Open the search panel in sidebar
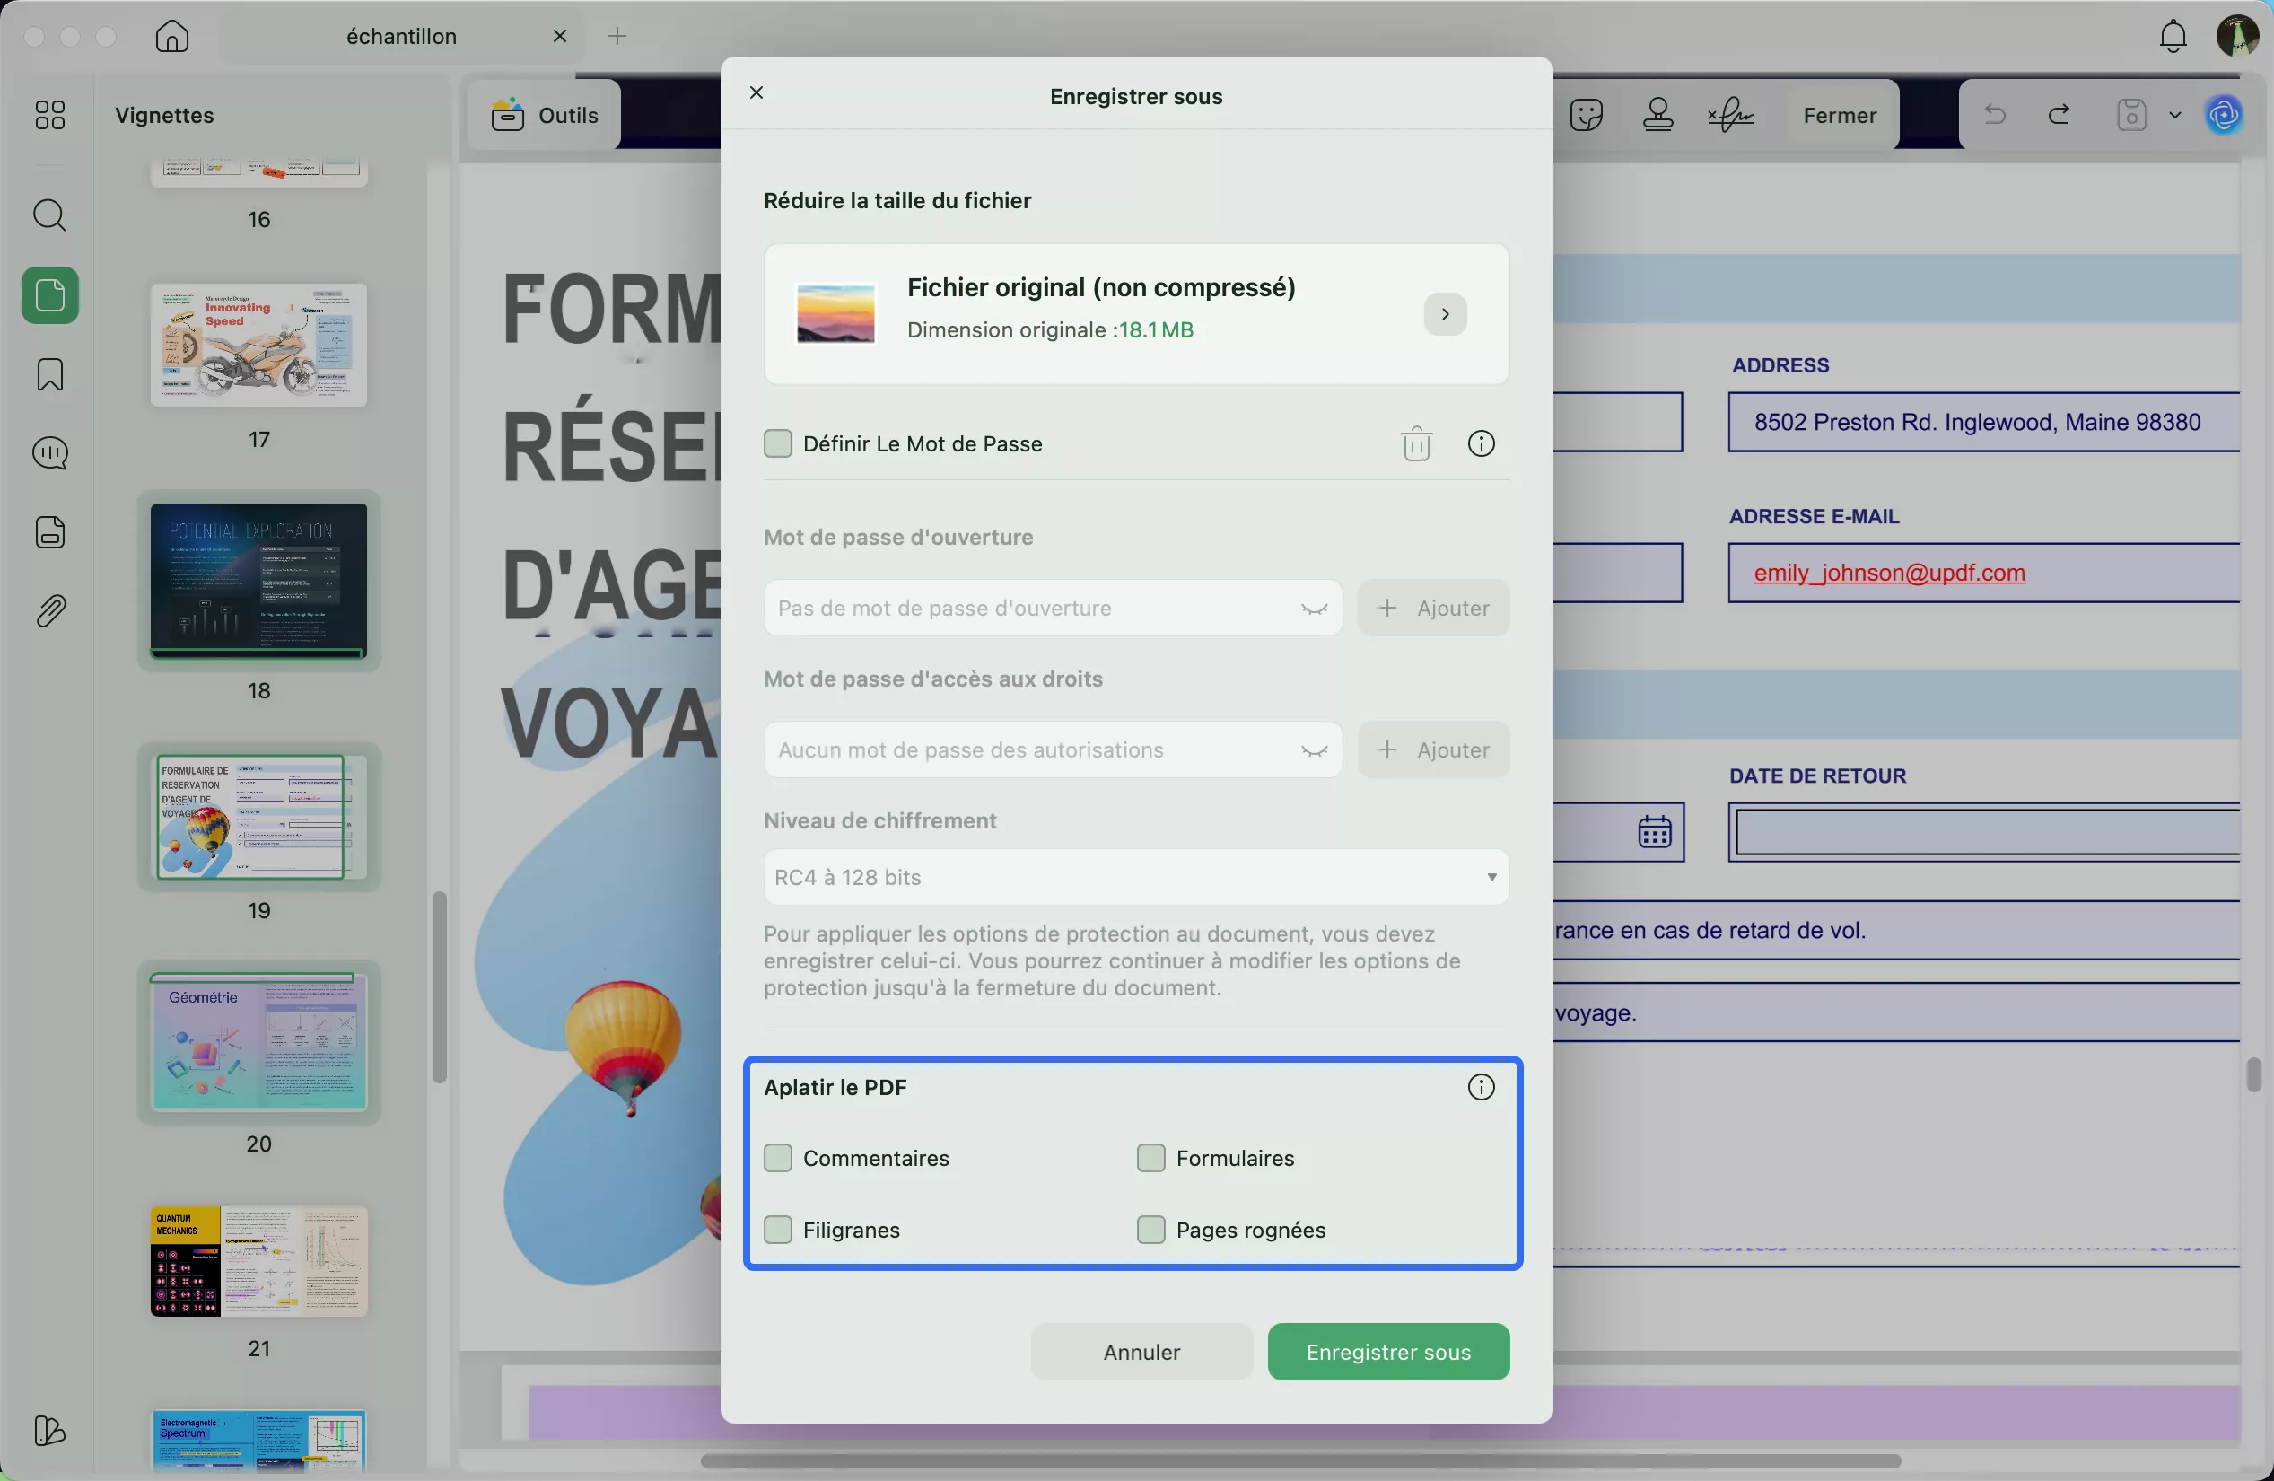 click(x=49, y=215)
